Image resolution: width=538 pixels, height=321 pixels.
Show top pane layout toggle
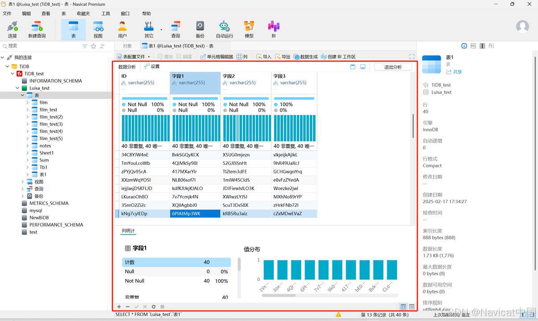click(353, 67)
